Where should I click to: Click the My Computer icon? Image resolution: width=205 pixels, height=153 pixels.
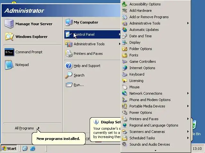point(69,22)
